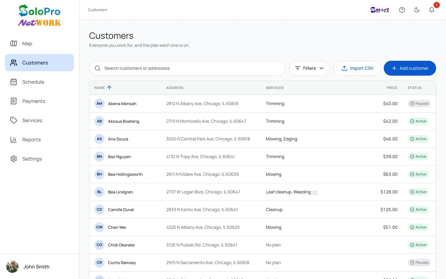Toggle dark mode moon icon

pyautogui.click(x=417, y=10)
